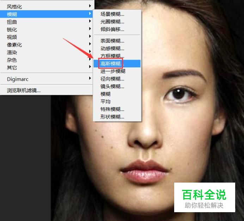Choose 镜头模糊... in blur submenu
Viewport: 244px width, 221px height.
click(117, 86)
